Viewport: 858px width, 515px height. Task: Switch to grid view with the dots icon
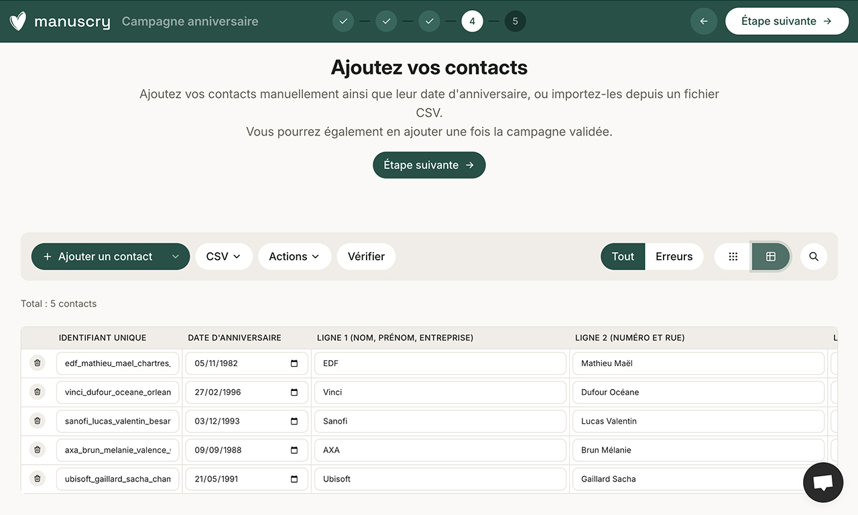pyautogui.click(x=733, y=256)
